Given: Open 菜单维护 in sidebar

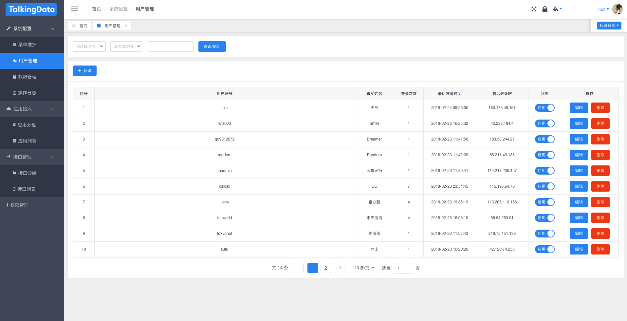Looking at the screenshot, I should coord(32,45).
